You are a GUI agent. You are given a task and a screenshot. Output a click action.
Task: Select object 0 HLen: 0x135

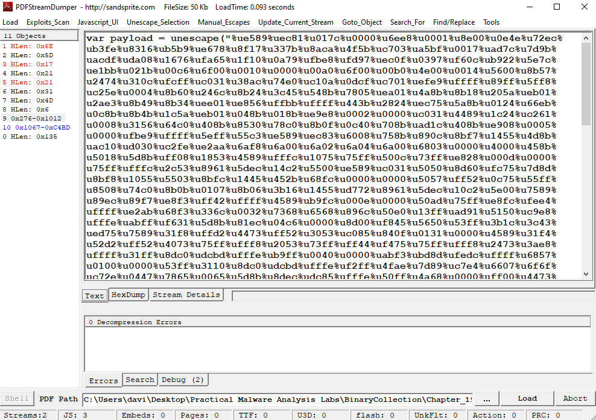[30, 137]
